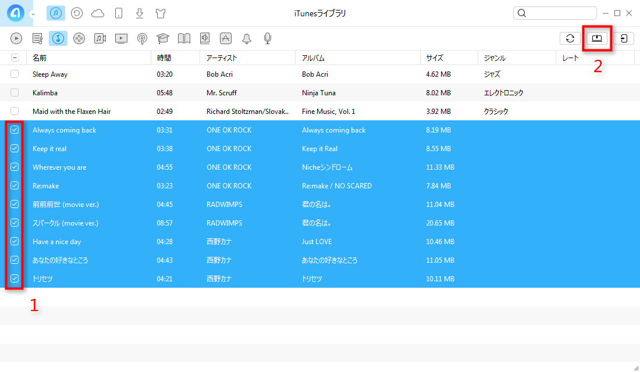Viewport: 640px width, 372px height.
Task: Uncheck the あなたの好きなところ song checkbox
Action: pos(15,260)
